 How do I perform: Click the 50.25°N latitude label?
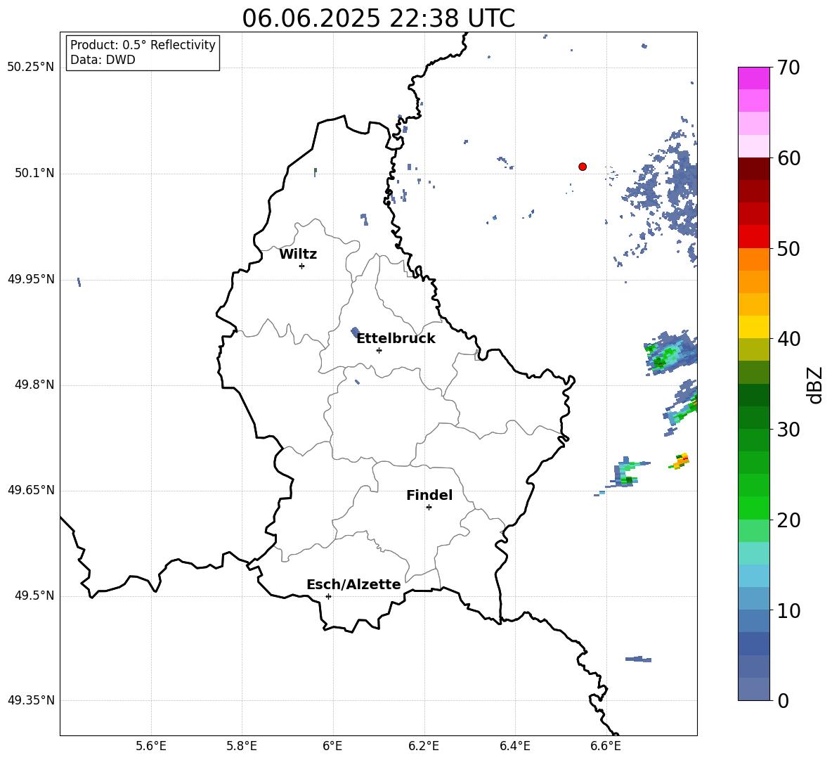pos(31,67)
